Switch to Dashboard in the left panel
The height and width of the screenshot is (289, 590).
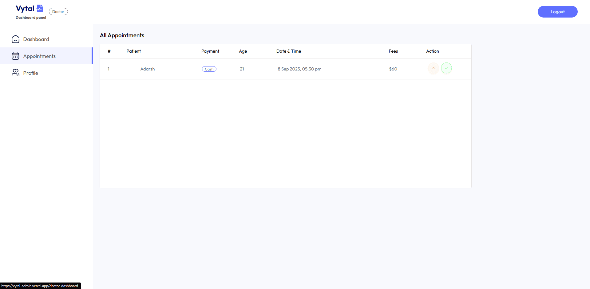pos(36,39)
